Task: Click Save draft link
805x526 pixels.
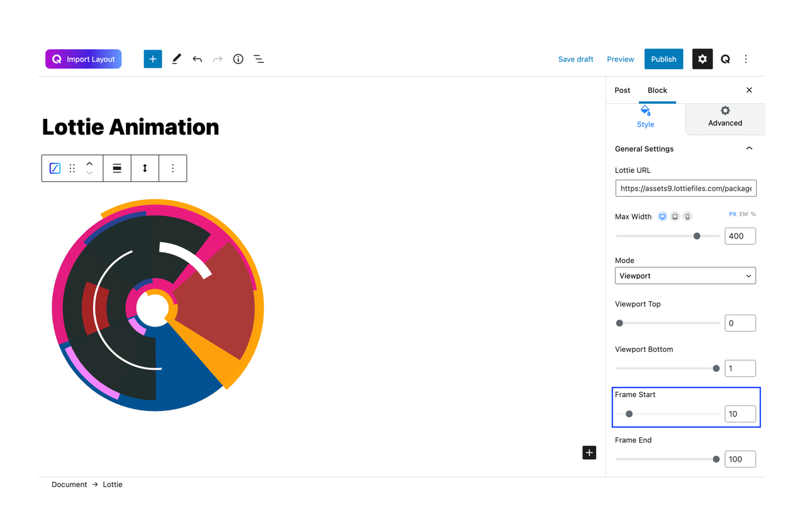Action: [575, 59]
